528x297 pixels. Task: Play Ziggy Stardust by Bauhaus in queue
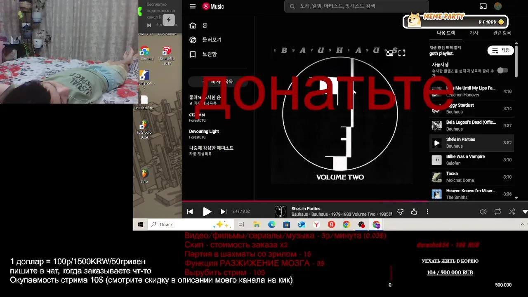click(x=471, y=108)
